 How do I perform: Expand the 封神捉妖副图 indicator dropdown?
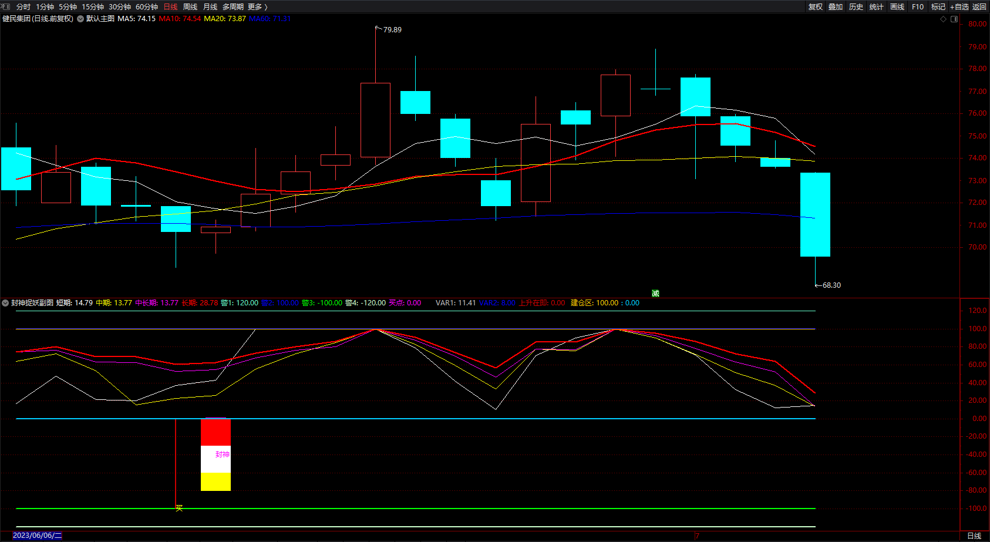point(5,303)
